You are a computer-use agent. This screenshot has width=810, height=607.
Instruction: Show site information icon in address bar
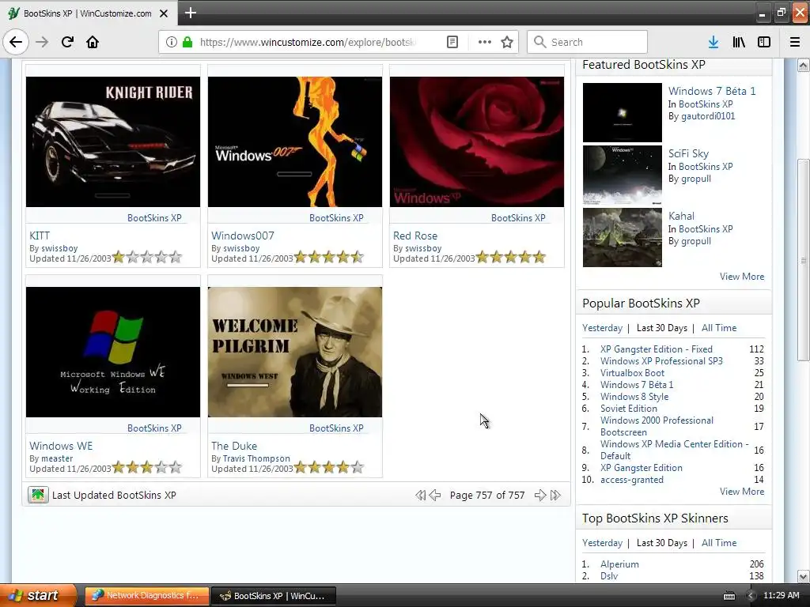(172, 42)
